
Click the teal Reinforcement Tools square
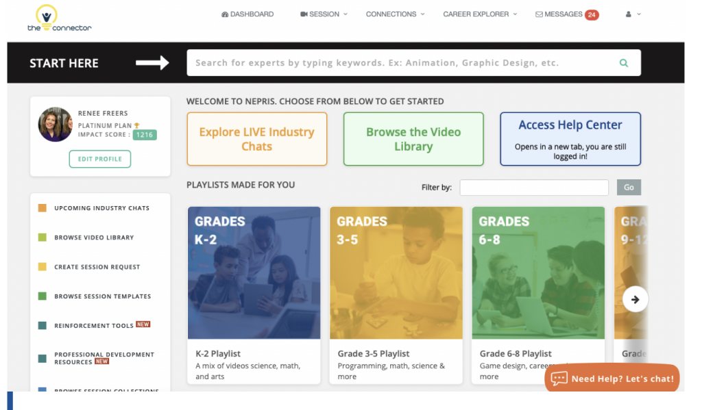pyautogui.click(x=43, y=326)
